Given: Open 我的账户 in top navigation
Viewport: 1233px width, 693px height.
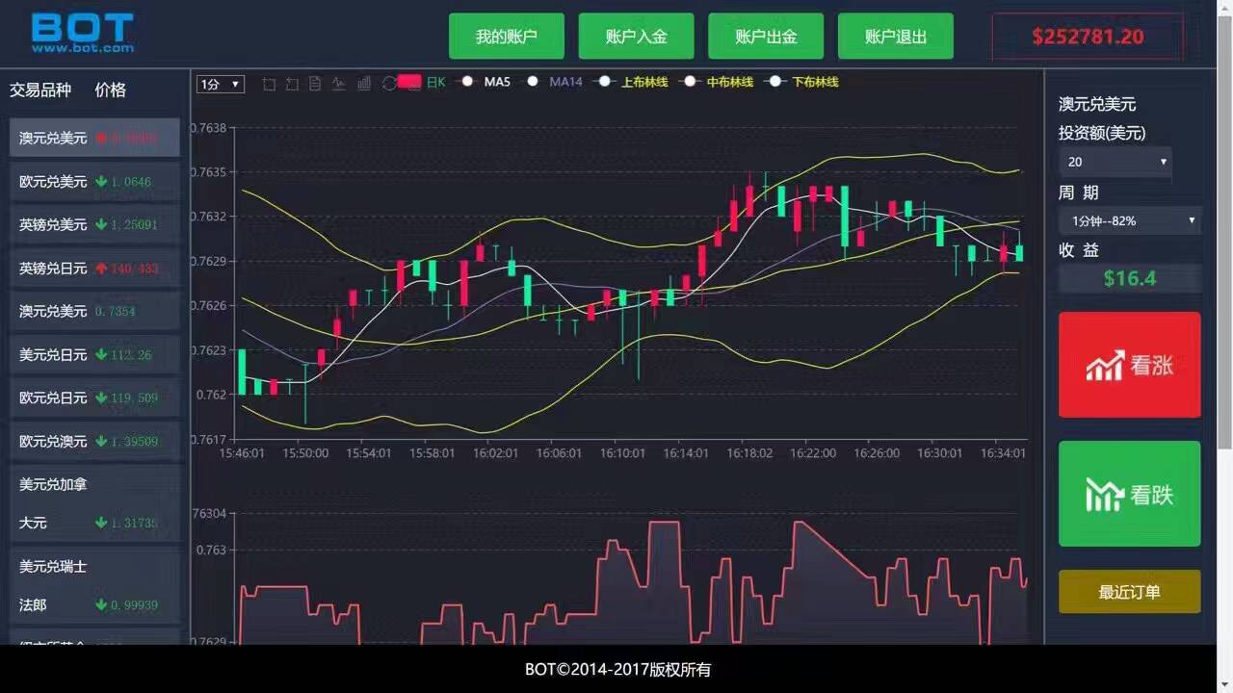Looking at the screenshot, I should [506, 37].
